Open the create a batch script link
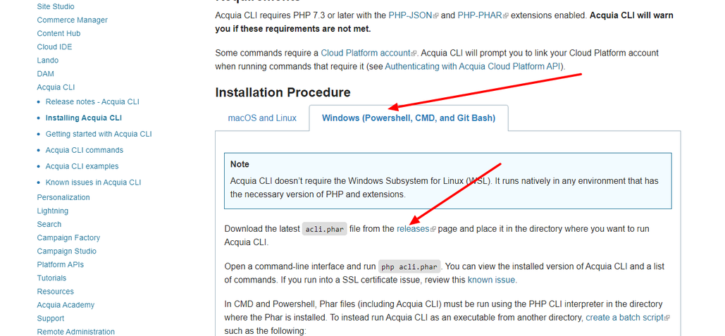The image size is (725, 336). [x=624, y=318]
